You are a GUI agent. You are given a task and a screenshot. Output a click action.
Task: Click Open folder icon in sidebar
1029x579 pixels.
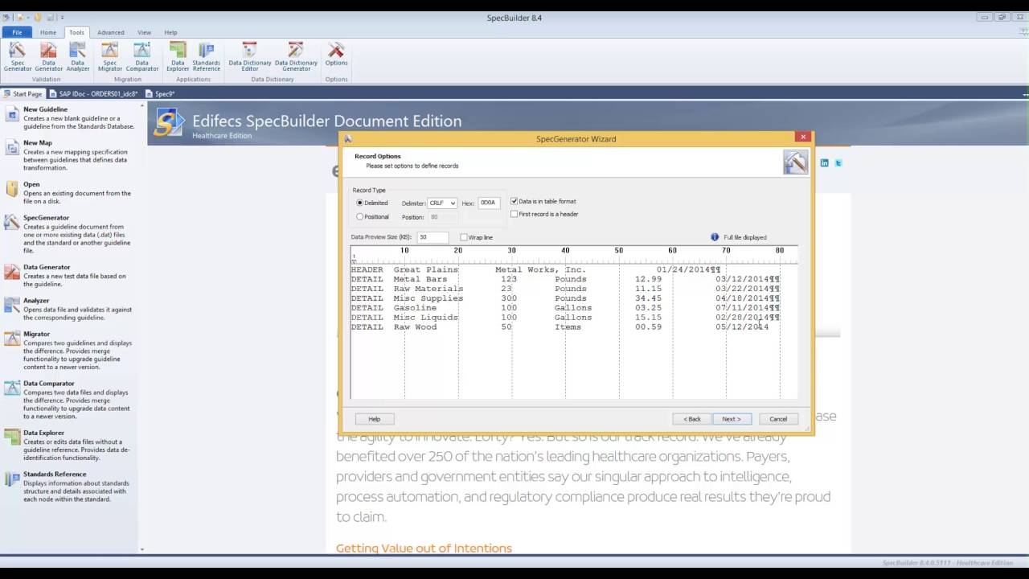11,189
